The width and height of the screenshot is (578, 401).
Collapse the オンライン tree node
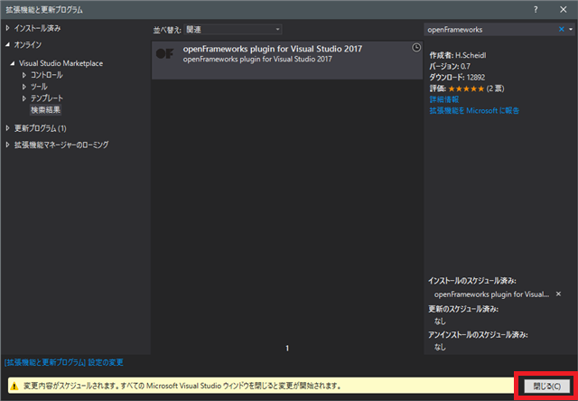pyautogui.click(x=8, y=44)
